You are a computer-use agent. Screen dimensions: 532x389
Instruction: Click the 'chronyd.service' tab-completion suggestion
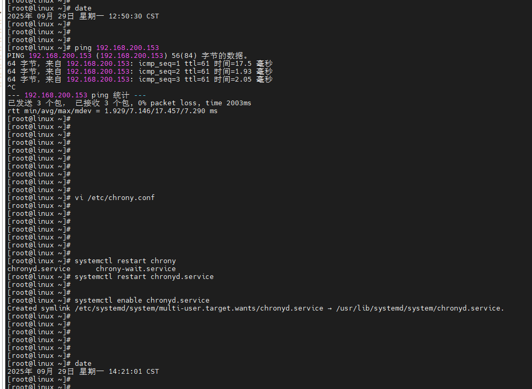(38, 269)
